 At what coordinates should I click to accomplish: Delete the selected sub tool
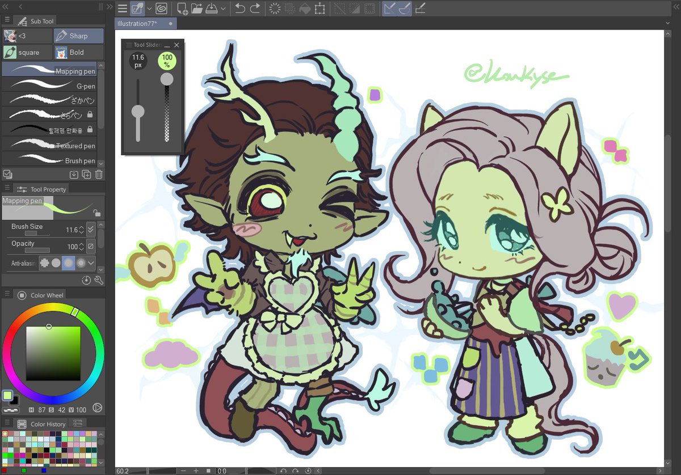coord(99,175)
